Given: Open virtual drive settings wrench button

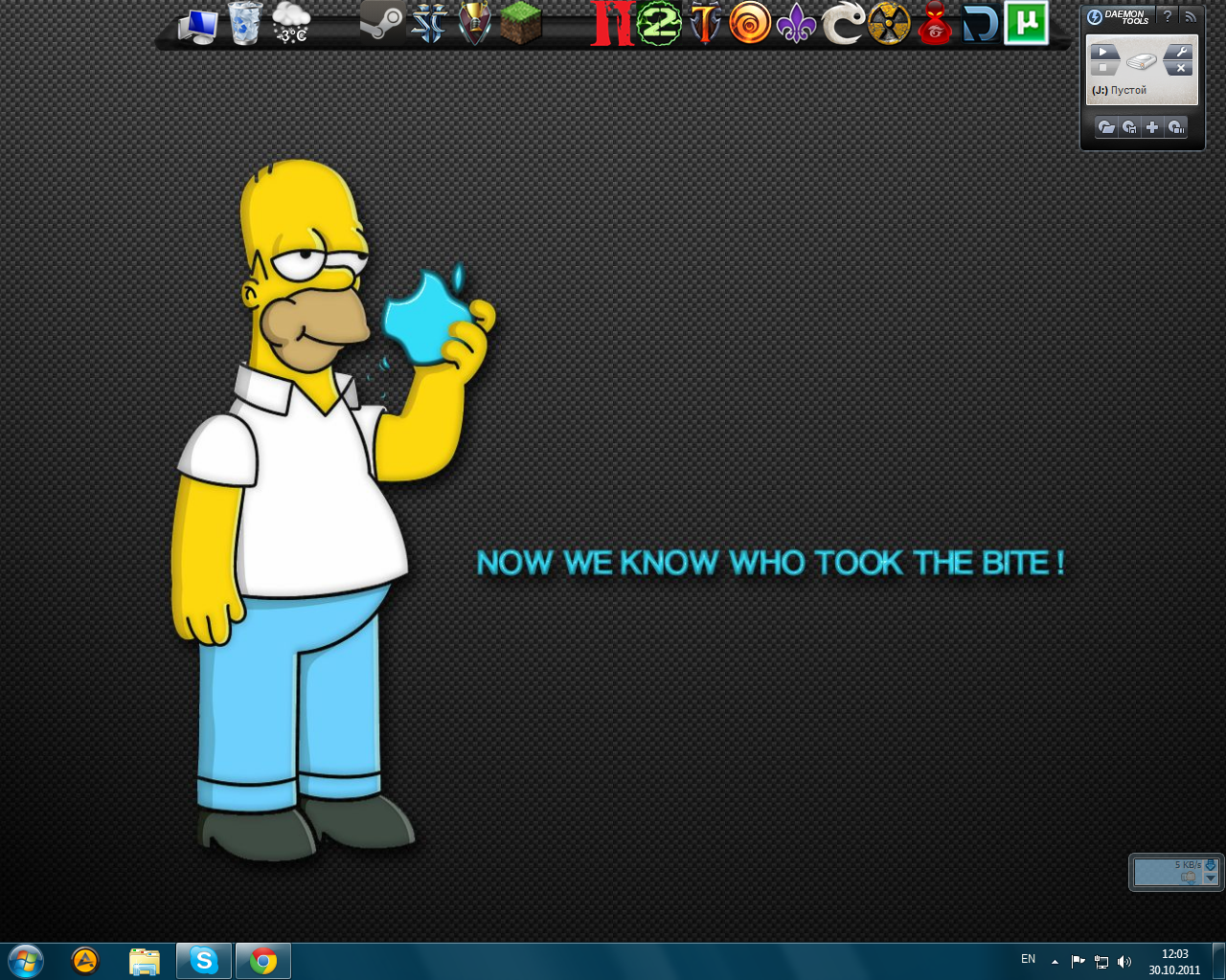Looking at the screenshot, I should click(1180, 53).
